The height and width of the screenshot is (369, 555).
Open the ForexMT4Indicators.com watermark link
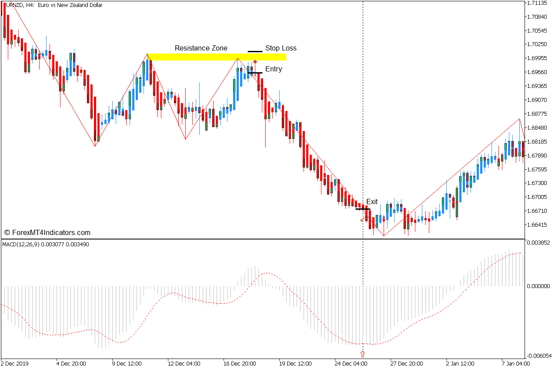point(47,232)
